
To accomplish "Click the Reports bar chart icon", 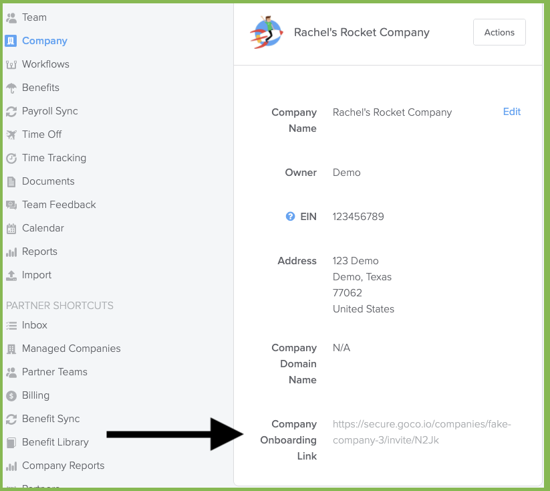I will tap(11, 252).
